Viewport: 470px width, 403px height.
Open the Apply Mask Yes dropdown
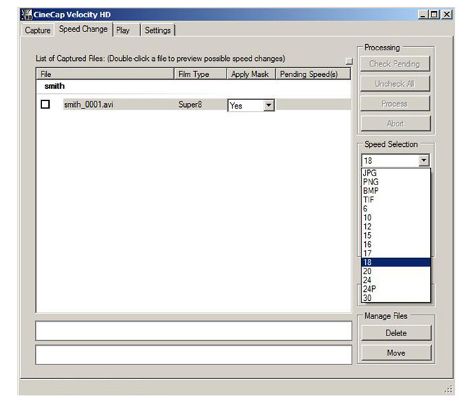269,105
